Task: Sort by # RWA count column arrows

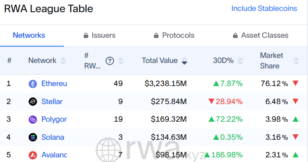Action: point(121,61)
